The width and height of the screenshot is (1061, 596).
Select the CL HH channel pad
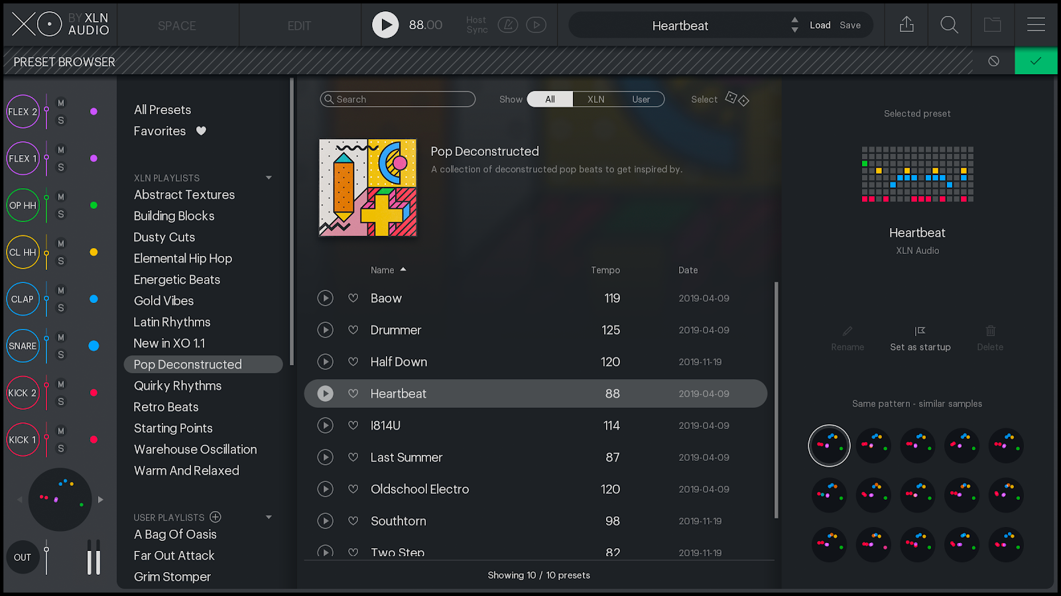23,253
